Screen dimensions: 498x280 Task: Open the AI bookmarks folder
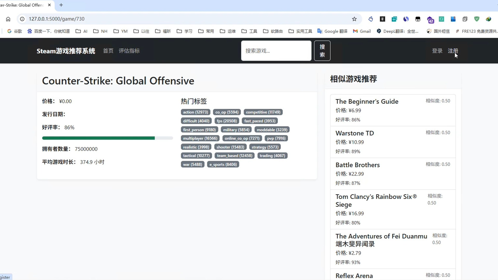coord(81,31)
